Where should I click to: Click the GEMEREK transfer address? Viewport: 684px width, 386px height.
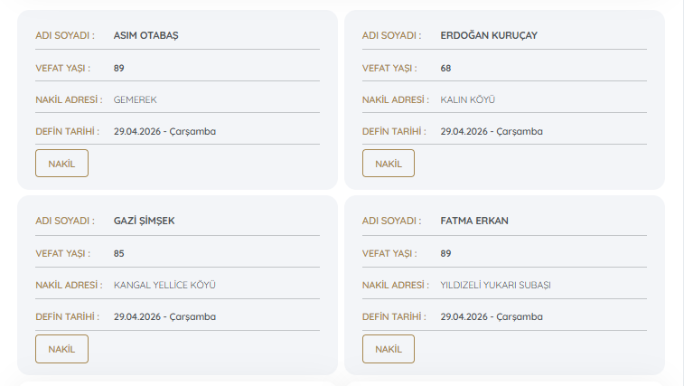click(136, 99)
